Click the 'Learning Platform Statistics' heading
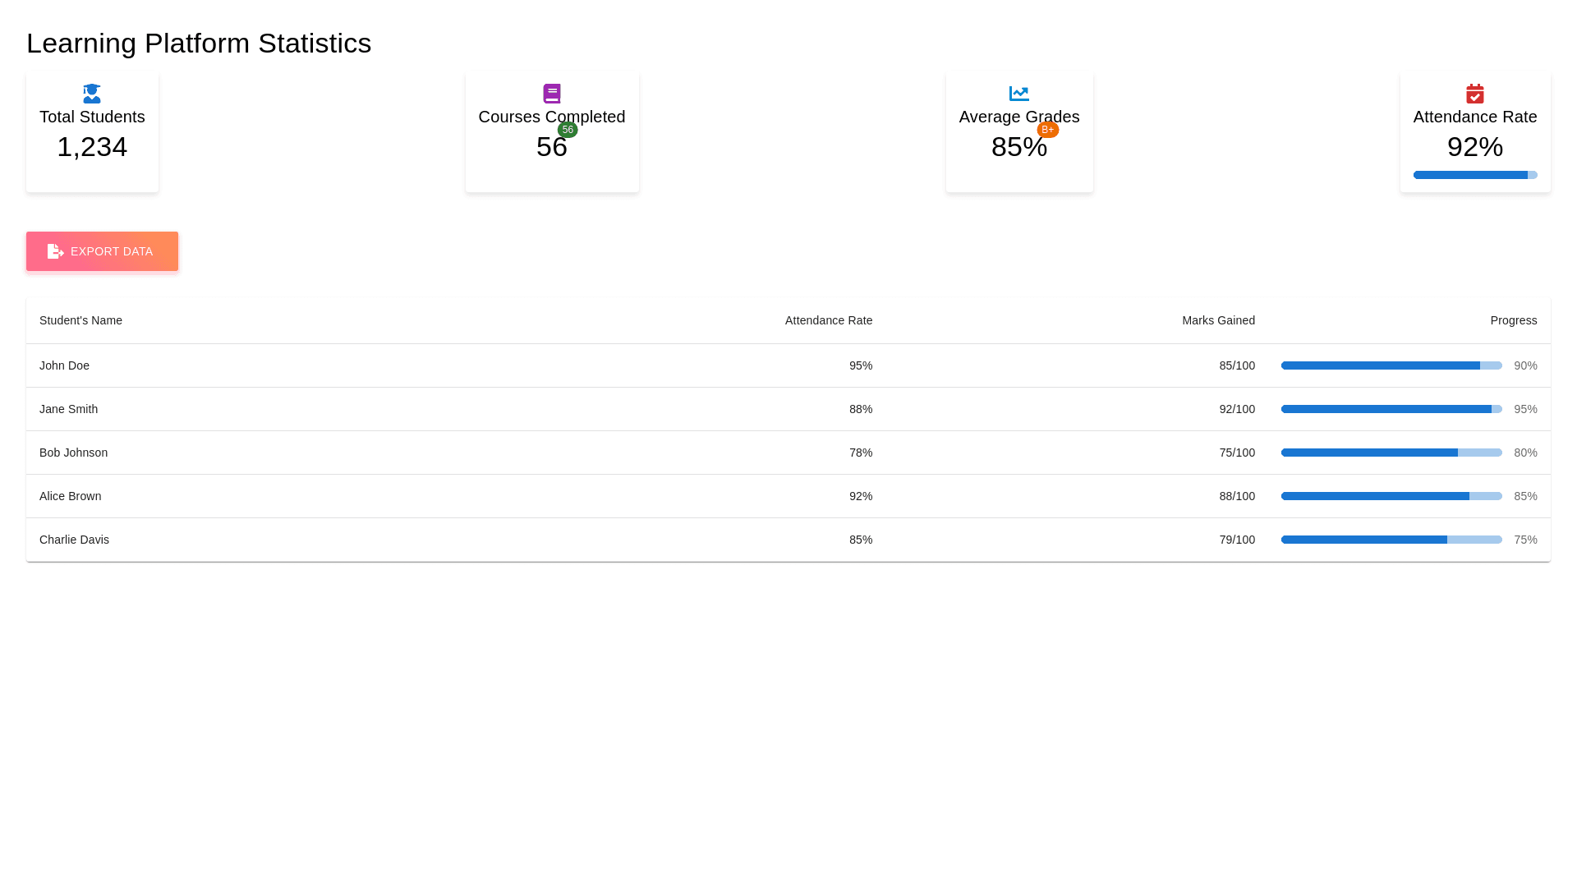Viewport: 1577px width, 887px height. [199, 44]
